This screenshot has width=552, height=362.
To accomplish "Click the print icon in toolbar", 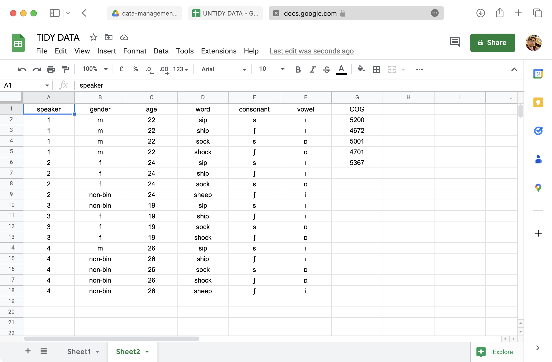I will coord(51,69).
